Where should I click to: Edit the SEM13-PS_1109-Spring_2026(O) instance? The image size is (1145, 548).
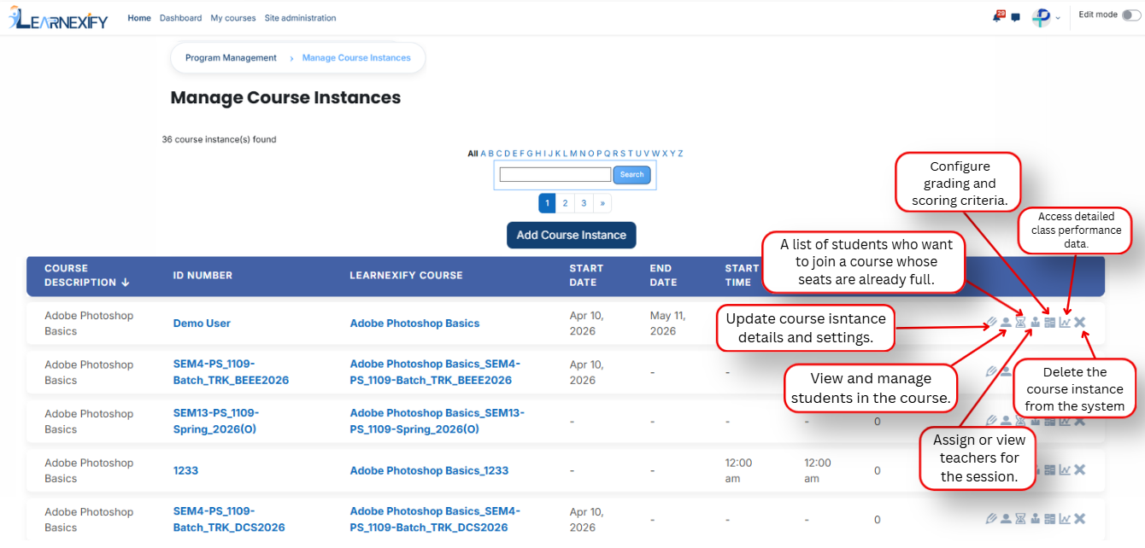click(991, 420)
